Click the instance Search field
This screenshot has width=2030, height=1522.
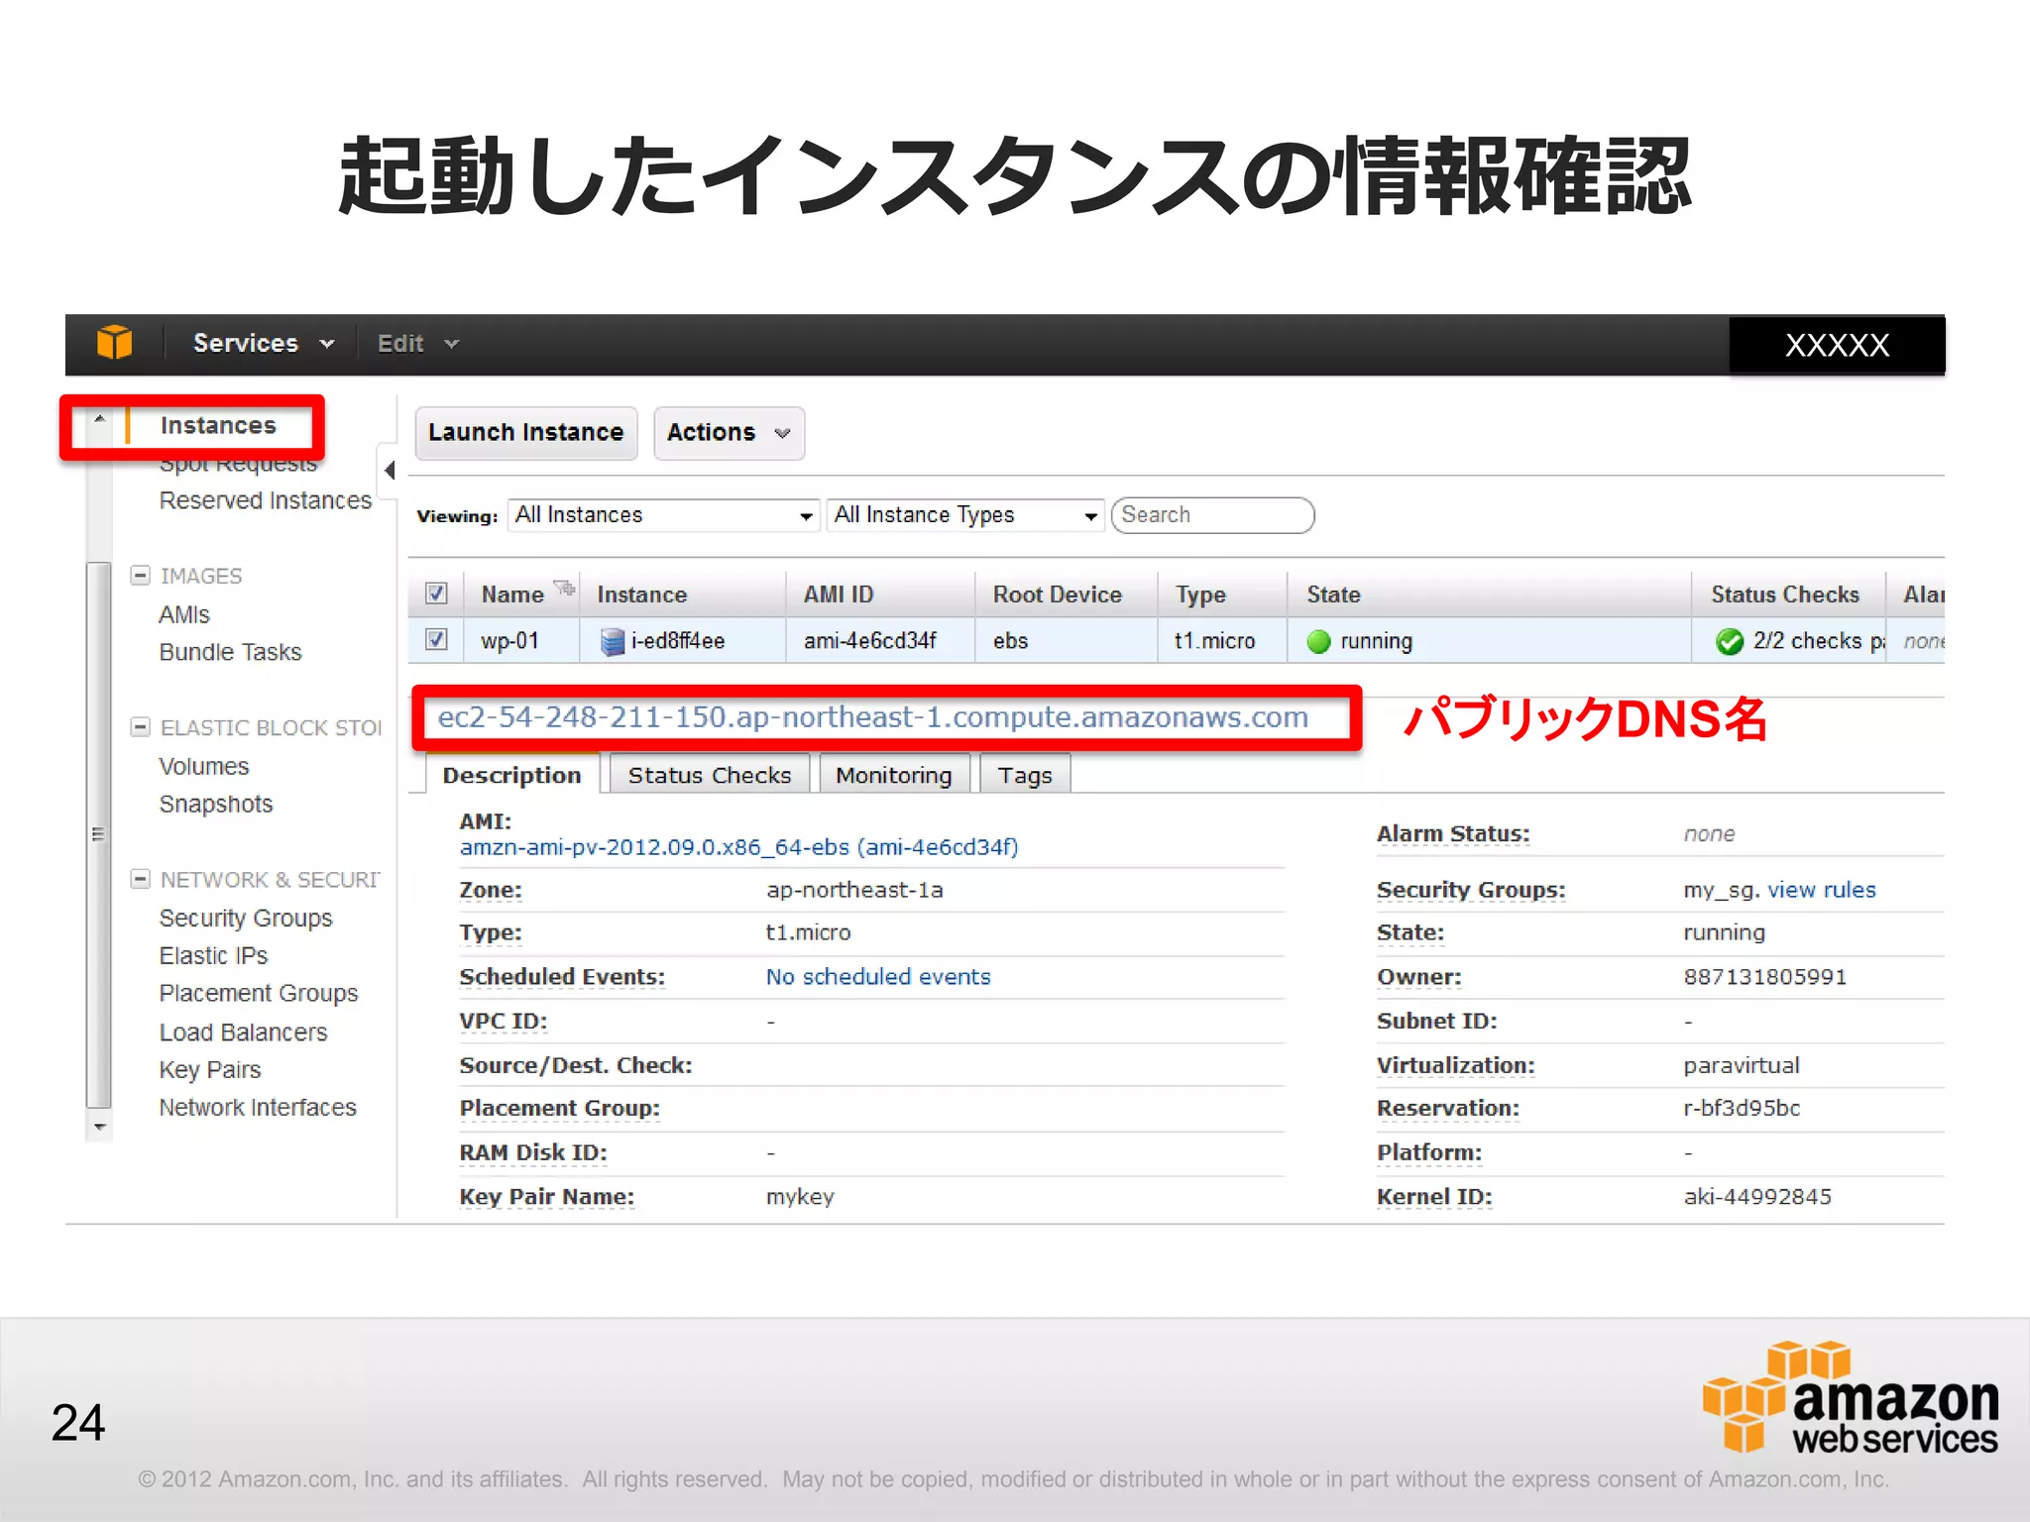pyautogui.click(x=1213, y=515)
